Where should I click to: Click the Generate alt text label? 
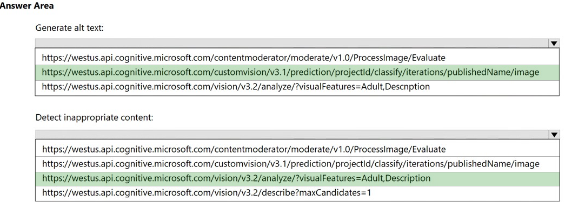pyautogui.click(x=70, y=27)
